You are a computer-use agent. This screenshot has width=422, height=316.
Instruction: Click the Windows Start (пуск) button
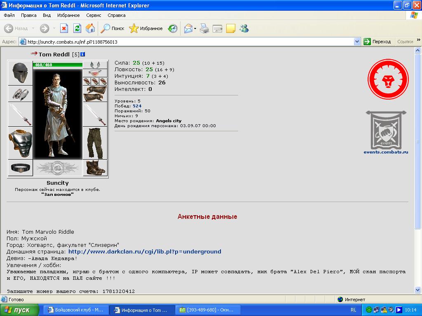tap(19, 310)
